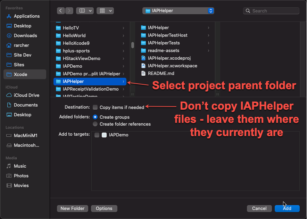This screenshot has width=307, height=219.
Task: Open Desktop under iCloud section
Action: [x=25, y=115]
